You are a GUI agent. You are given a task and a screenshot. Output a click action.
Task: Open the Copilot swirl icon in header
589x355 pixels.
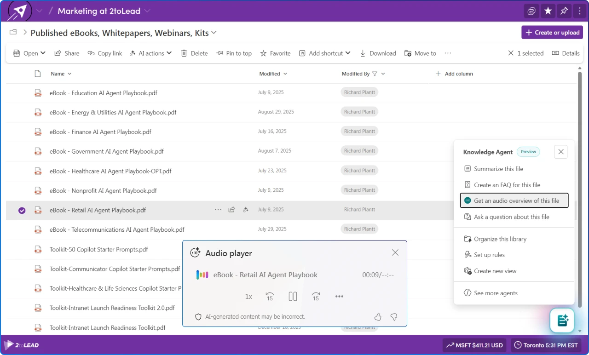click(x=531, y=11)
